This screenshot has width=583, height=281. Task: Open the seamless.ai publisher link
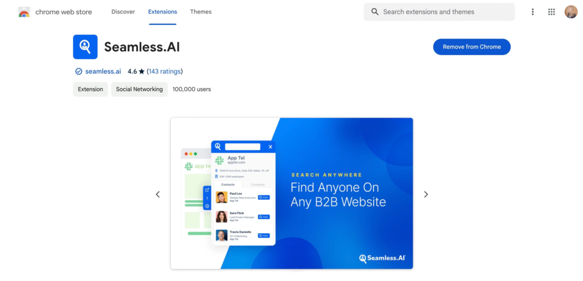tap(103, 71)
